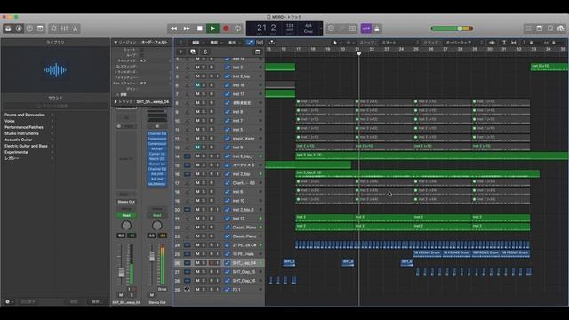Screen dimensions: 569x320
Task: Select Performance Patches in the Library
Action: [24, 127]
